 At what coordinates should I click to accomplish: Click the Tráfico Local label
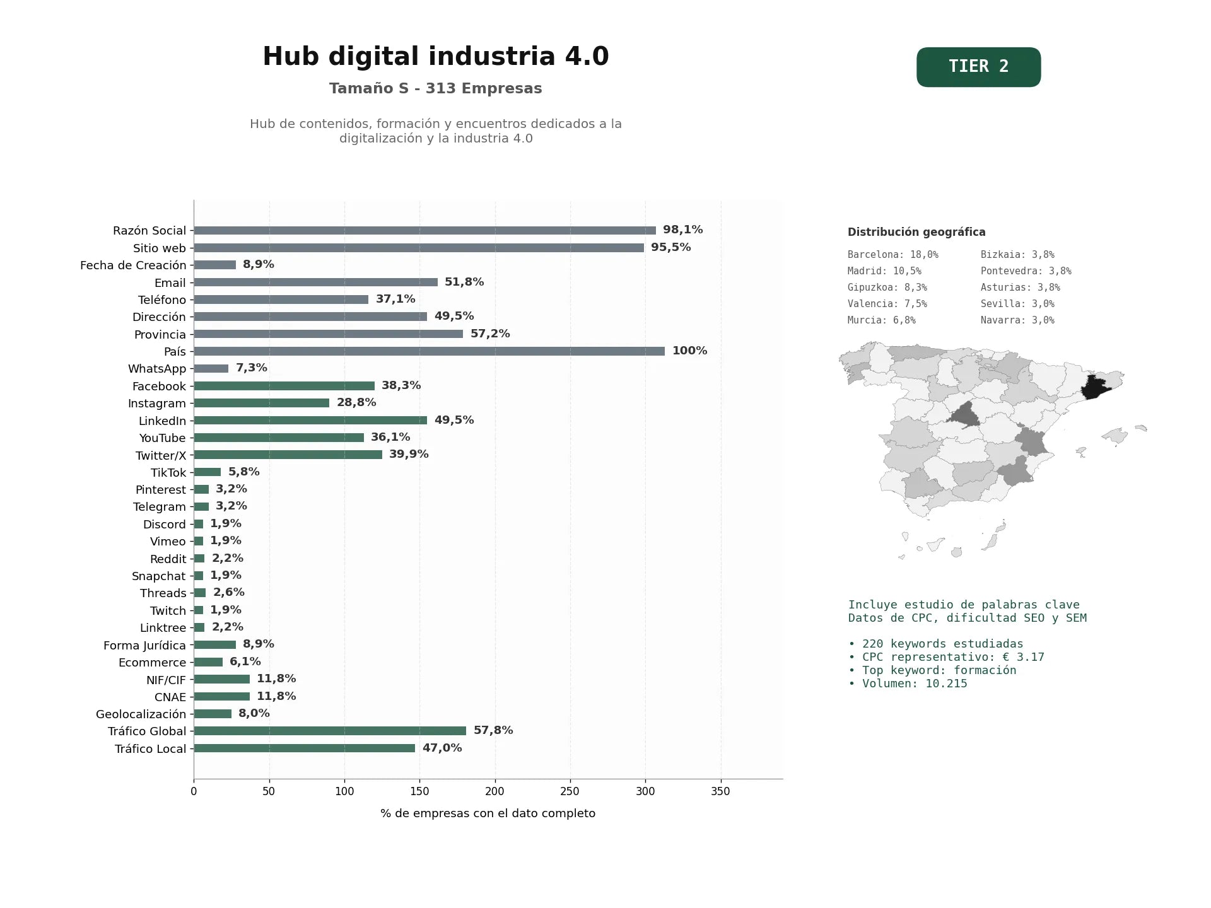click(x=151, y=748)
